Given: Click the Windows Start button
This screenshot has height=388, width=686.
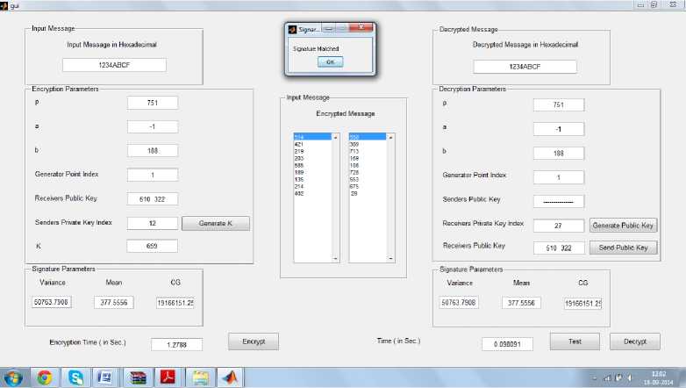Looking at the screenshot, I should tap(13, 377).
